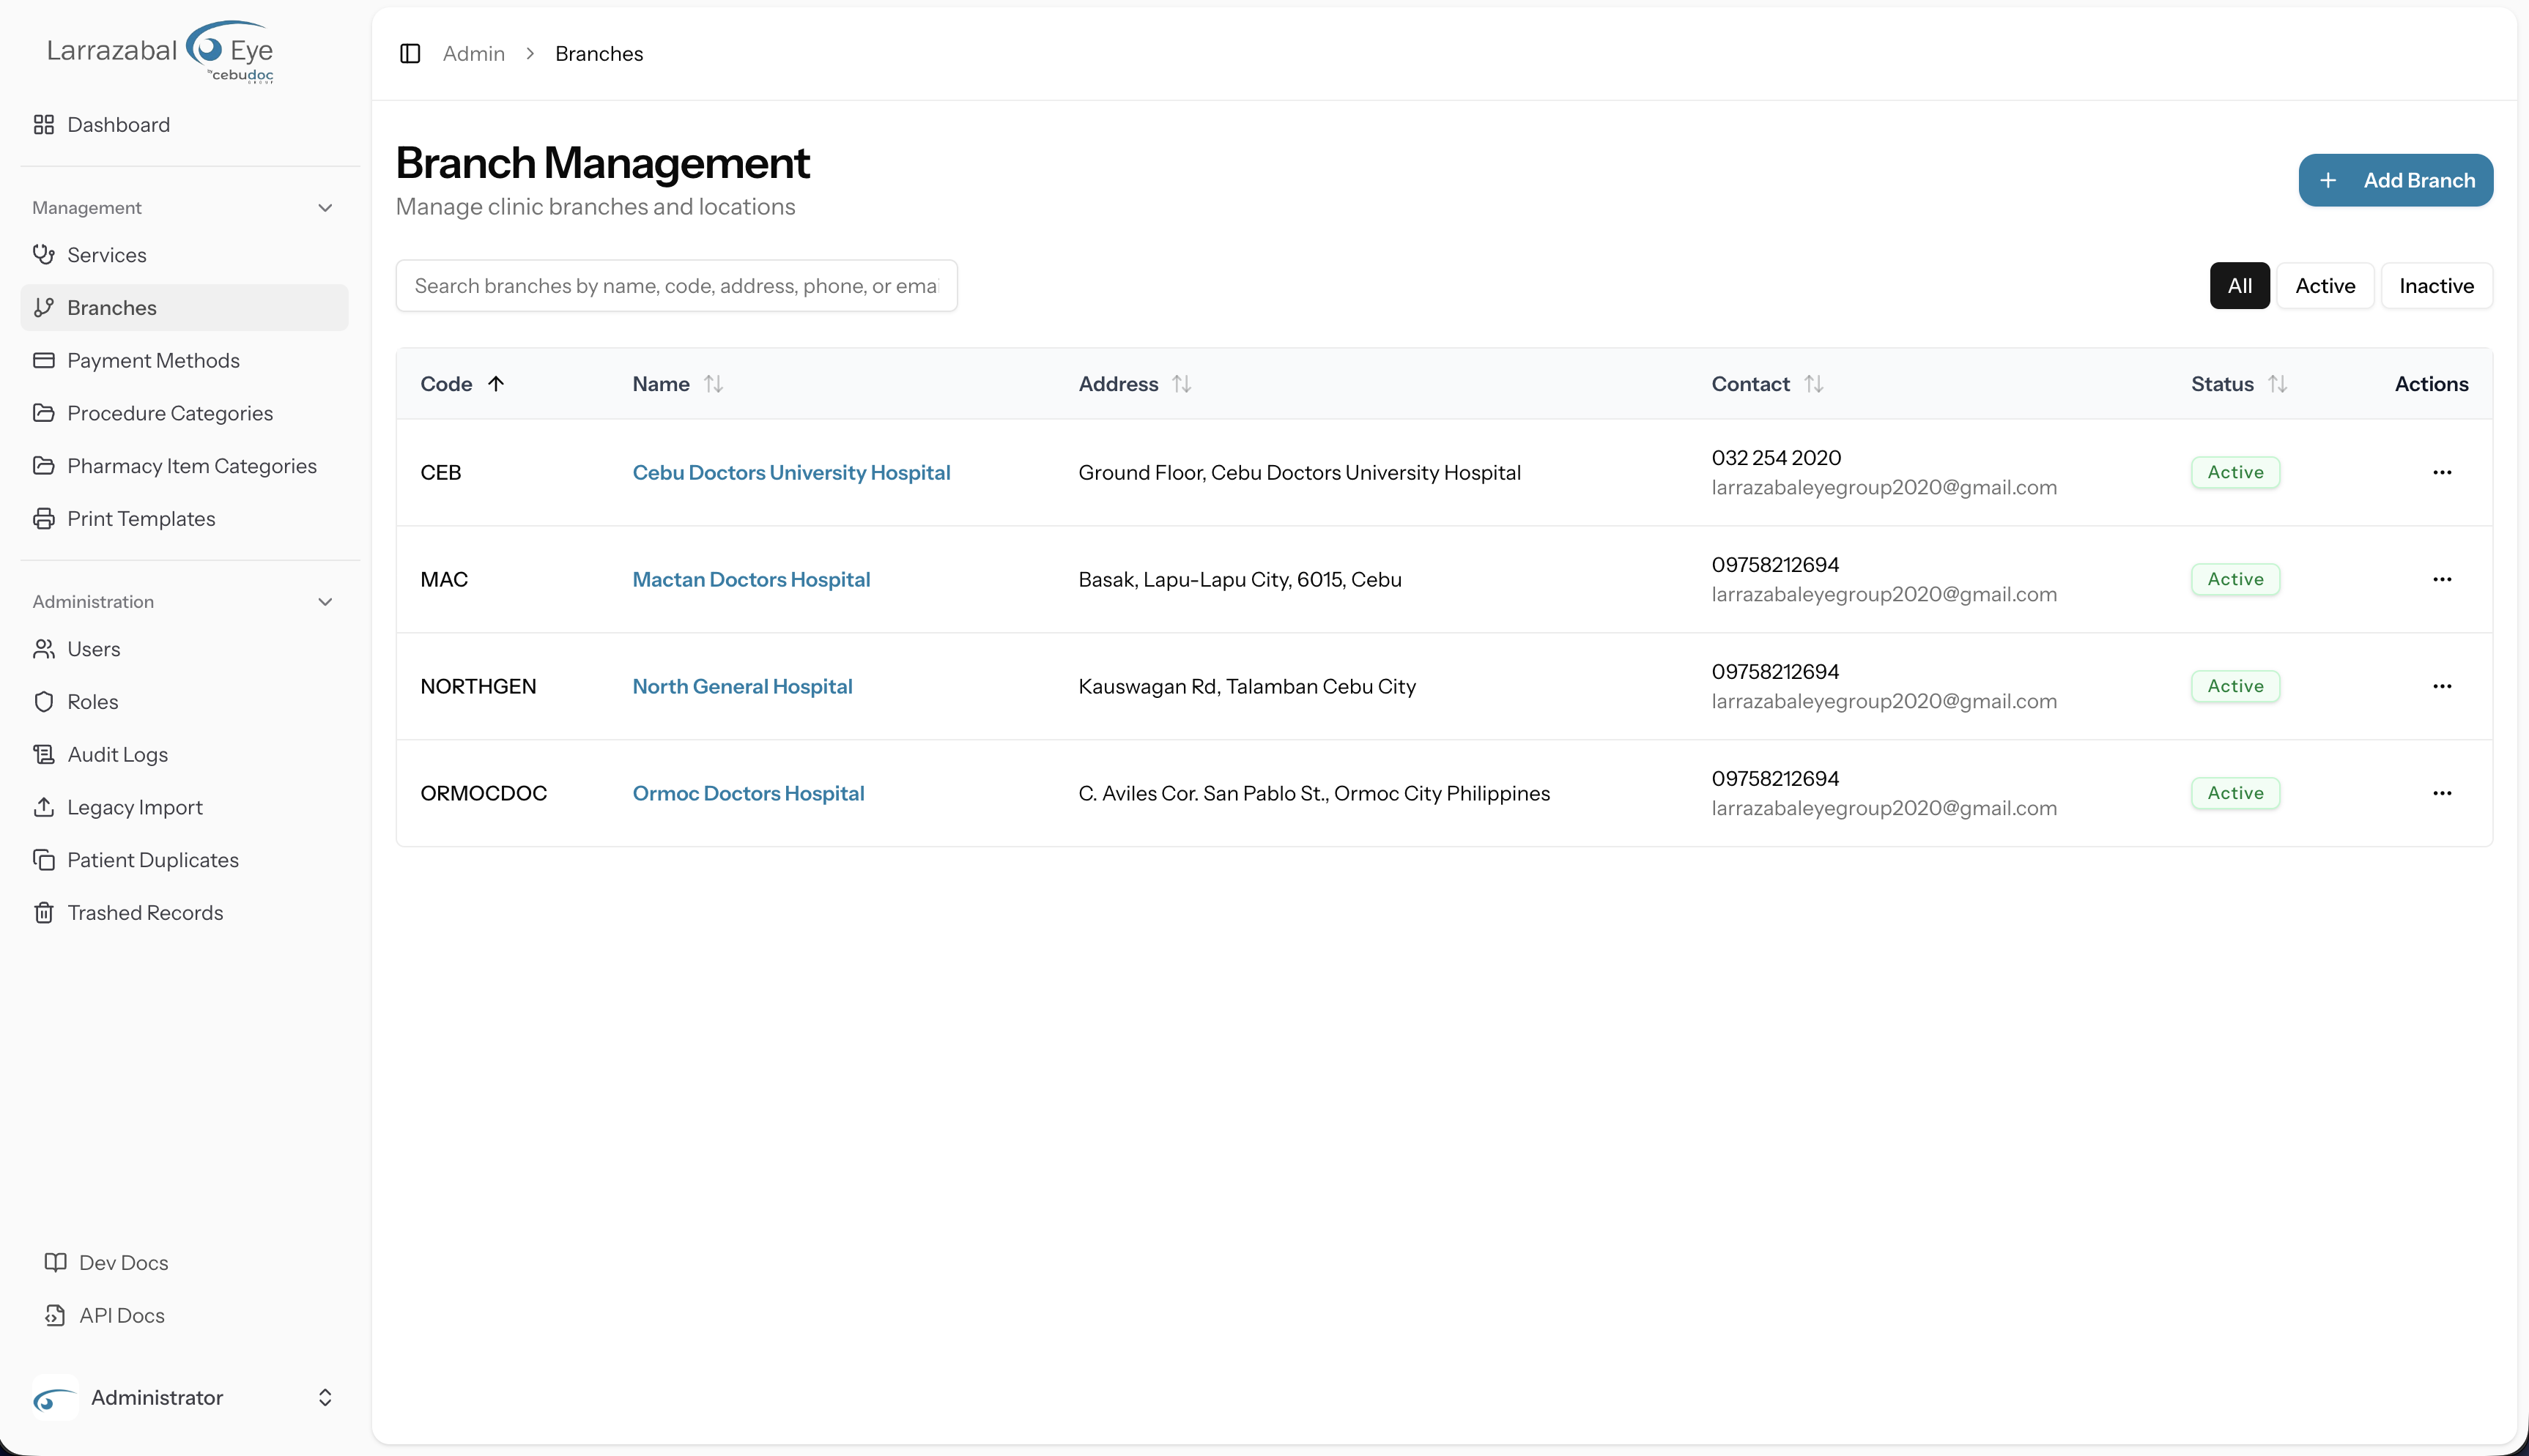Sort table by Address column
Viewport: 2529px width, 1456px height.
(1134, 384)
